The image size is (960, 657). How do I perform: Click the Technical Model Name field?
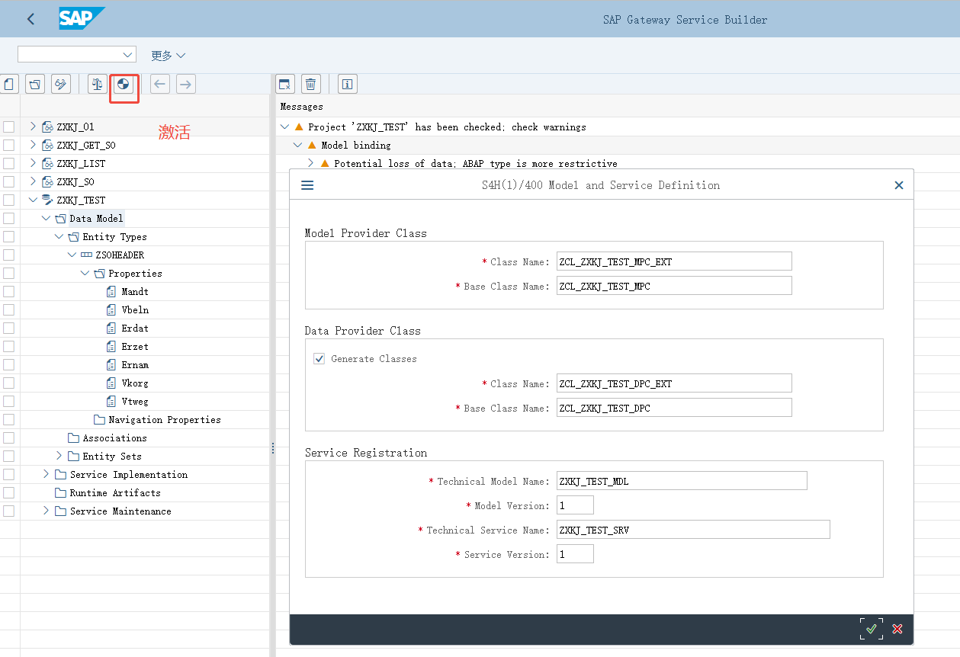[x=682, y=481]
